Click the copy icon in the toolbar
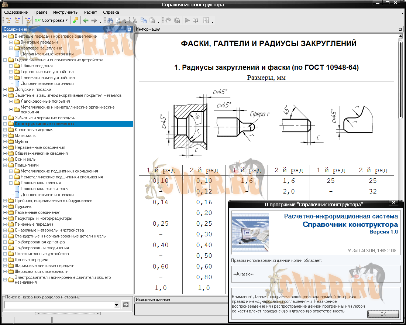Viewport: 406px width, 325px height. click(144, 21)
